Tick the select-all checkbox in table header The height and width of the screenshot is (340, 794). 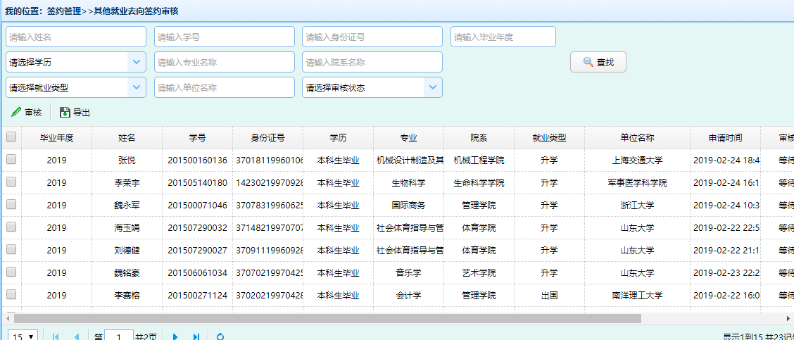[x=11, y=137]
